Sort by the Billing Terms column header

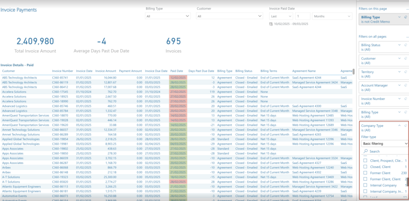[269, 71]
